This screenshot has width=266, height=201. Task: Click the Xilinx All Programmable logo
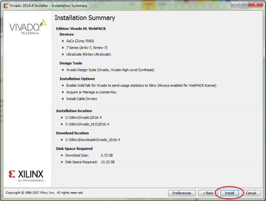(x=26, y=176)
